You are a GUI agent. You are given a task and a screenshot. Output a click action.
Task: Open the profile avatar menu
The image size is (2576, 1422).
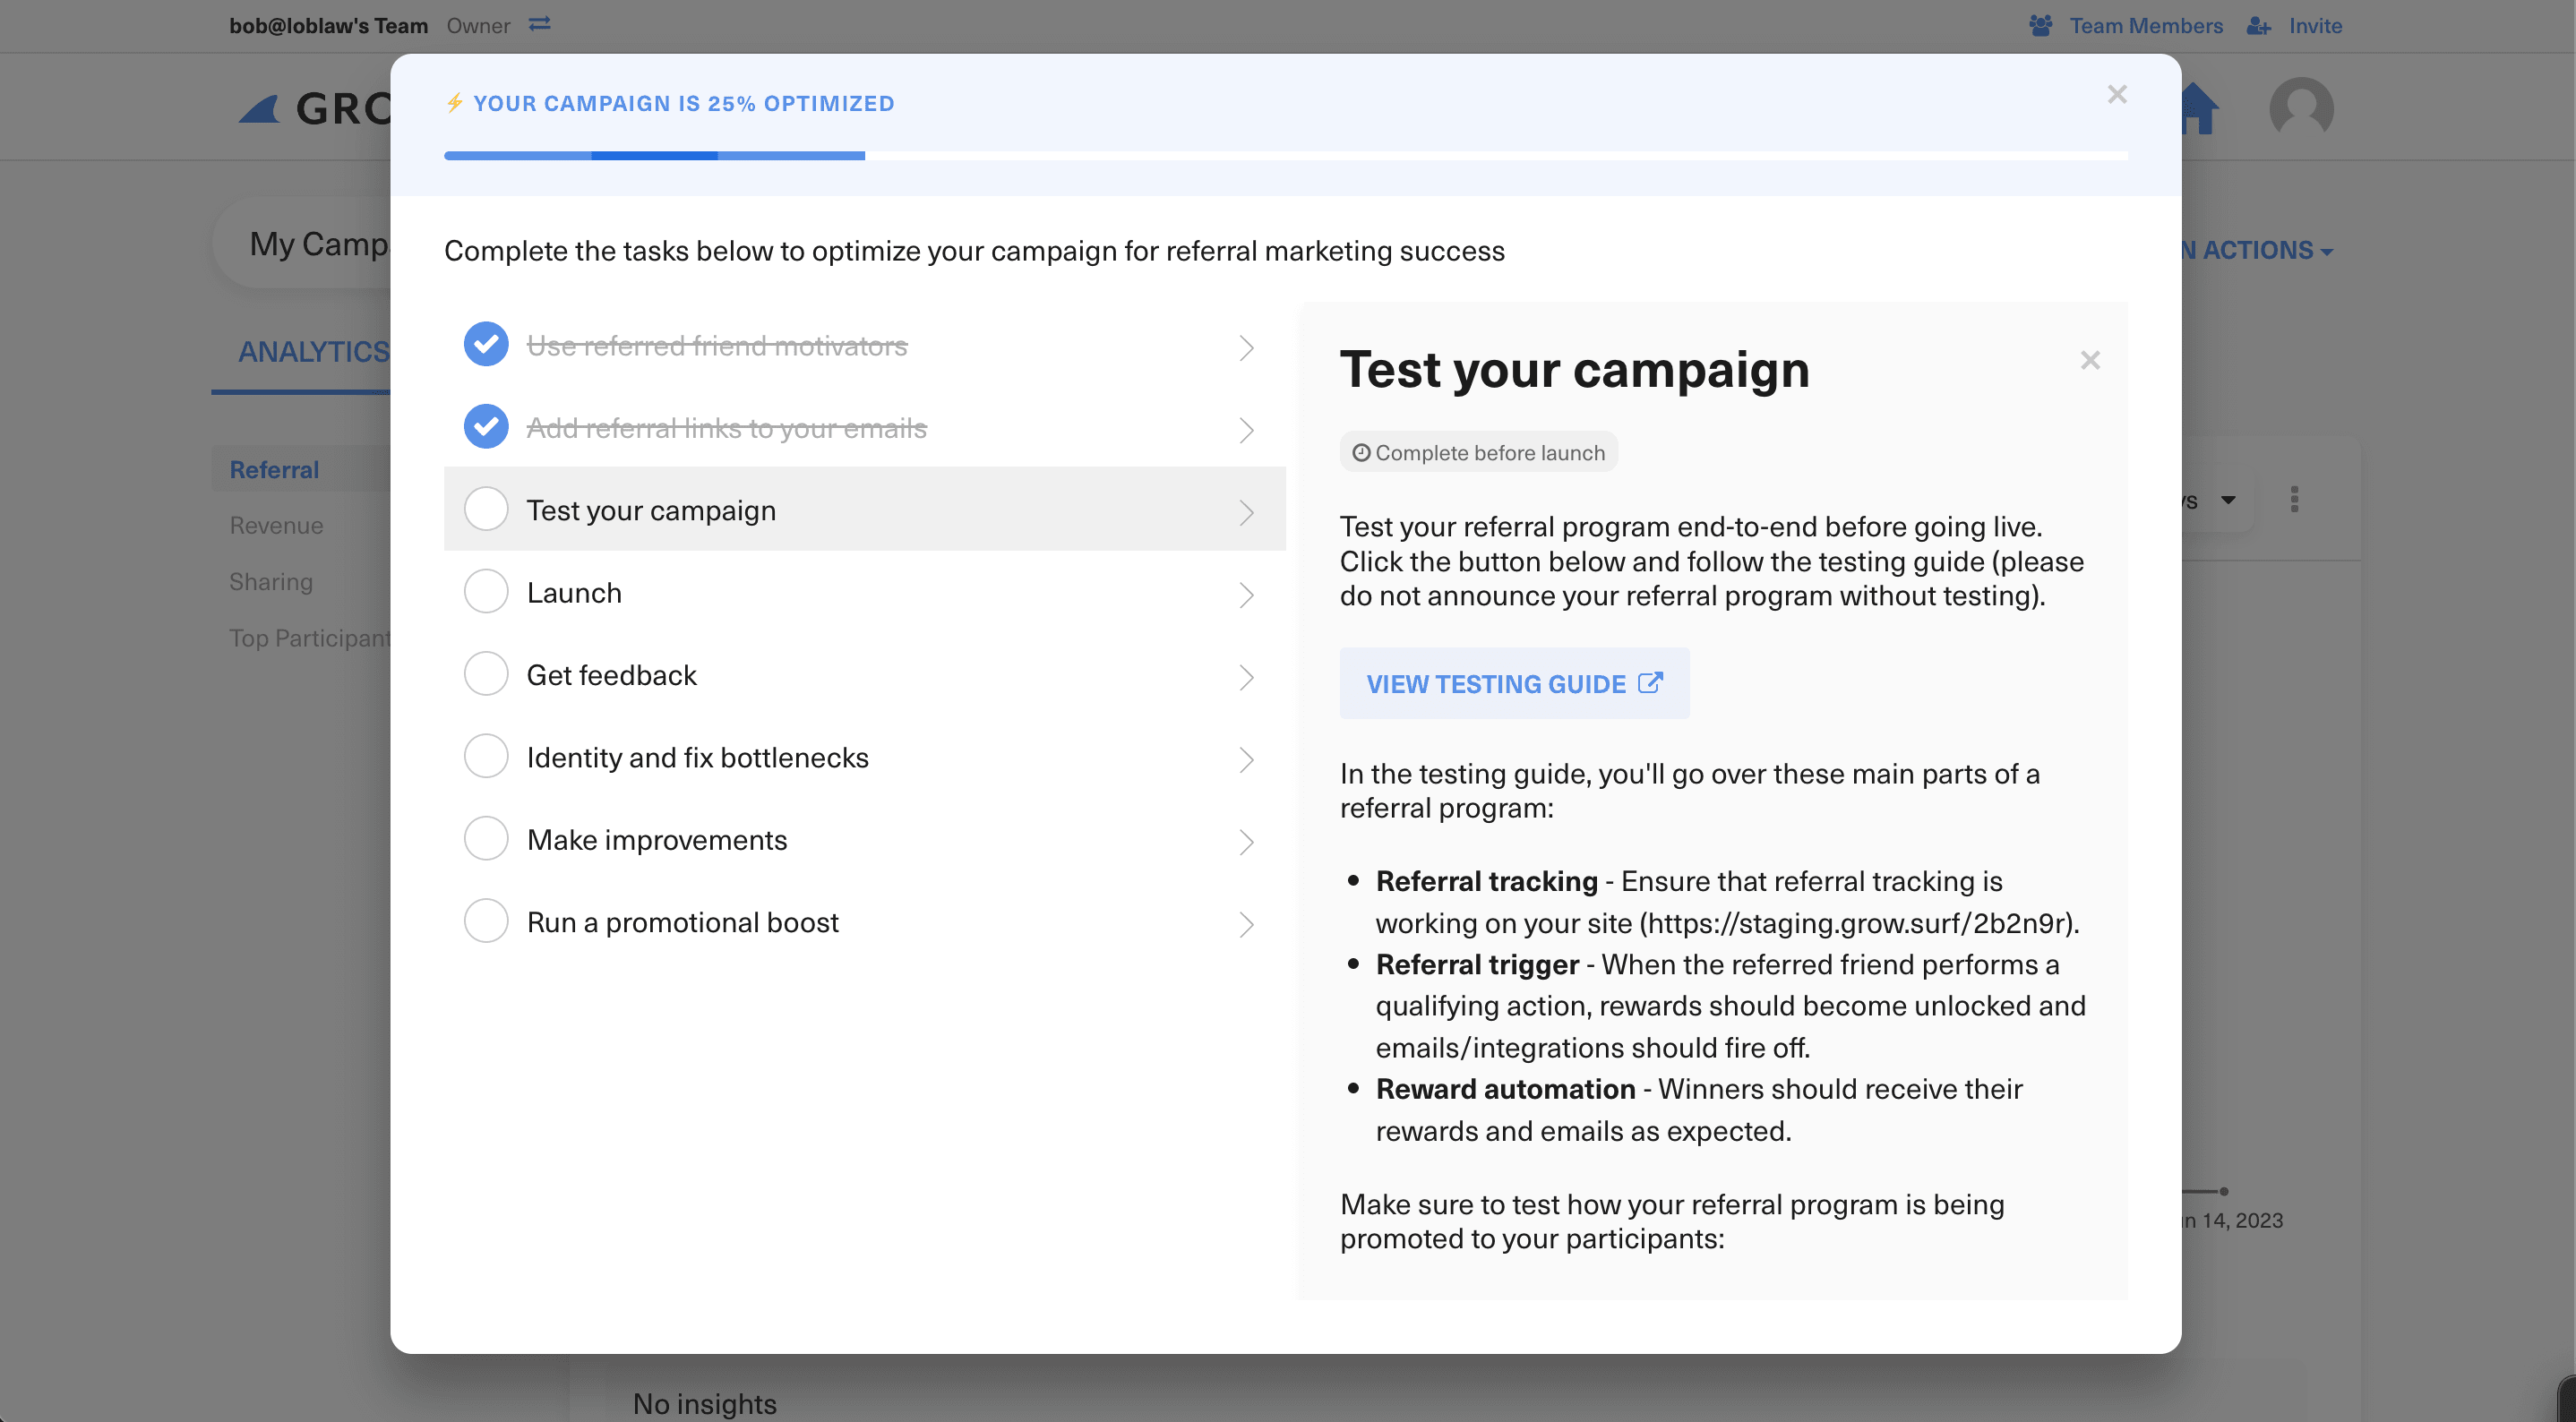(x=2301, y=107)
